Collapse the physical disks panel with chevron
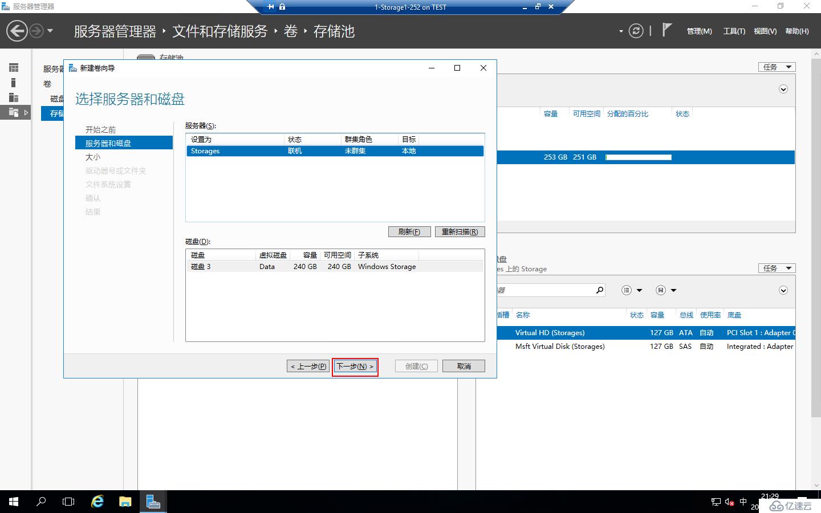Viewport: 821px width, 513px height. point(783,290)
